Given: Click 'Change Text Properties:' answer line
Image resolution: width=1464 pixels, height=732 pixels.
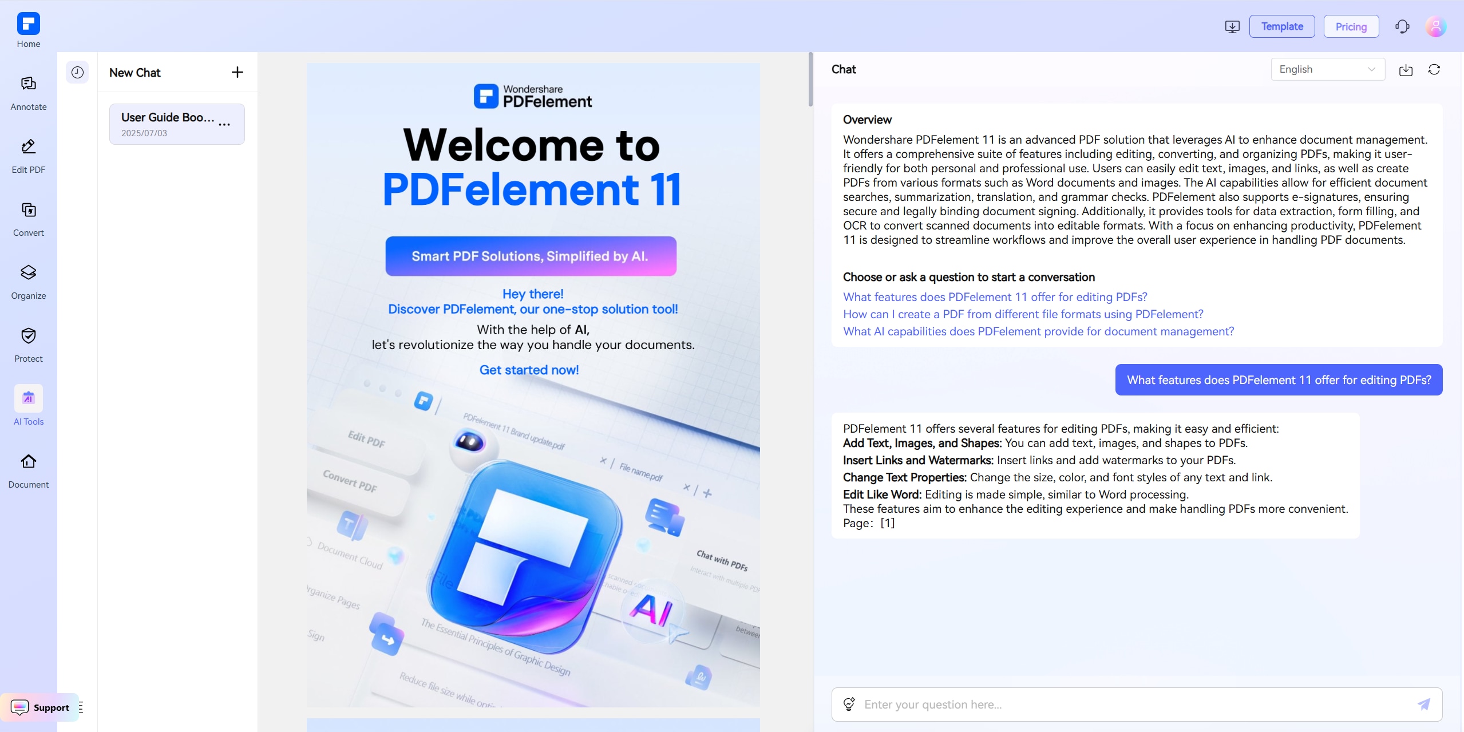Looking at the screenshot, I should click(x=1058, y=477).
